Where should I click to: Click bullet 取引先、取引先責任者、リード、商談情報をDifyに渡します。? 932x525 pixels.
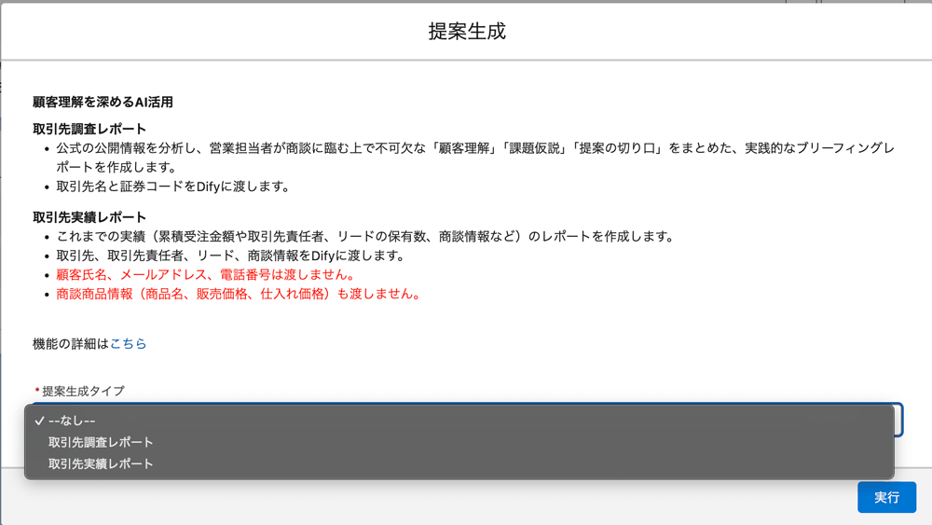[x=232, y=256]
